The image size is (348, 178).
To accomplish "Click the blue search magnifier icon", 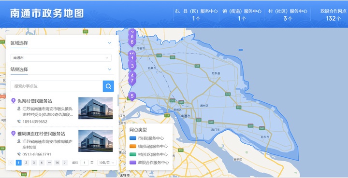I will (x=108, y=86).
